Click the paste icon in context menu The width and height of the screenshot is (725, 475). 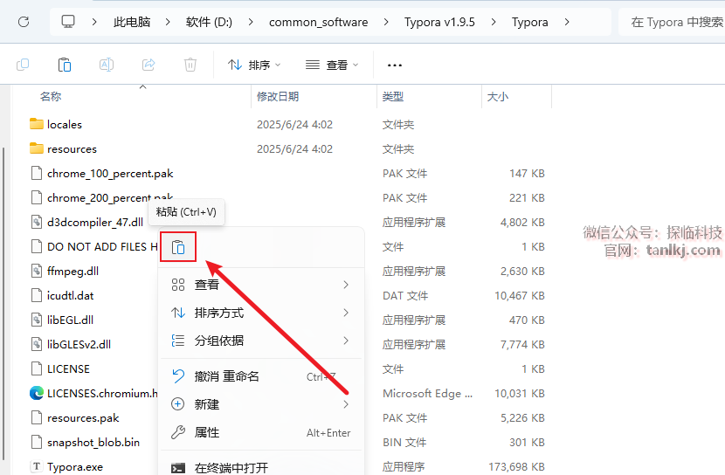point(178,247)
